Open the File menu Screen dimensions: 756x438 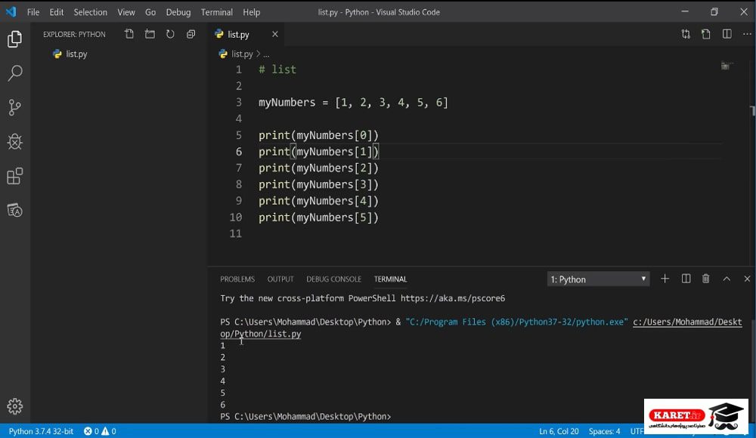33,12
